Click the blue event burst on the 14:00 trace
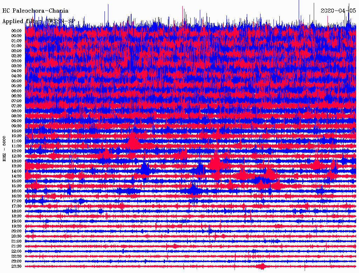This screenshot has height=273, width=359. (x=145, y=169)
